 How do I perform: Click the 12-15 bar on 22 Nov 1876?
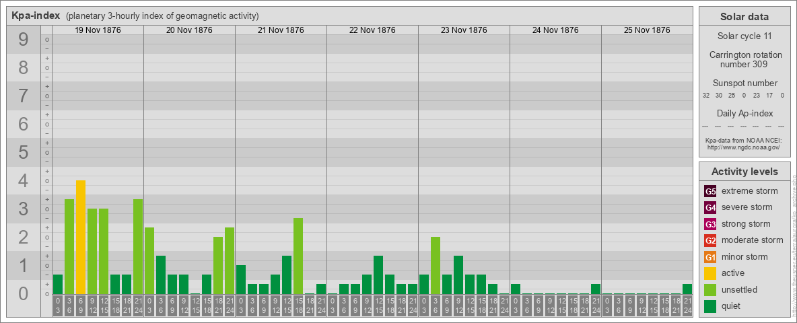(x=378, y=275)
